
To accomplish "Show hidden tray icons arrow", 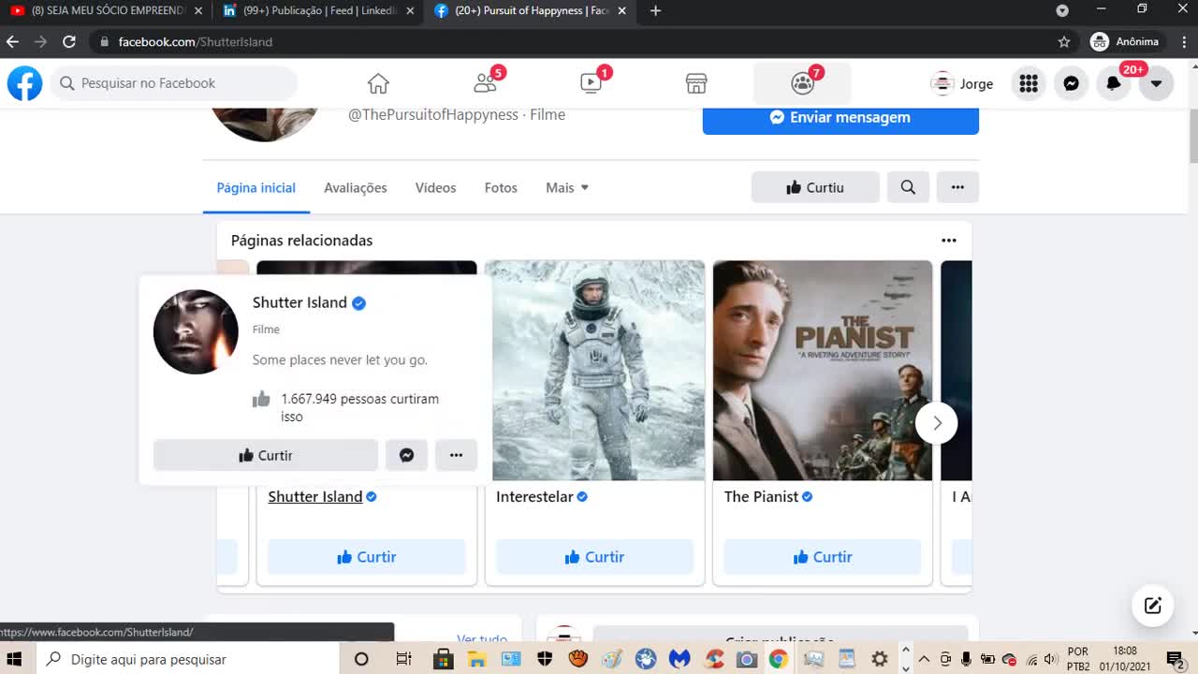I will [924, 659].
